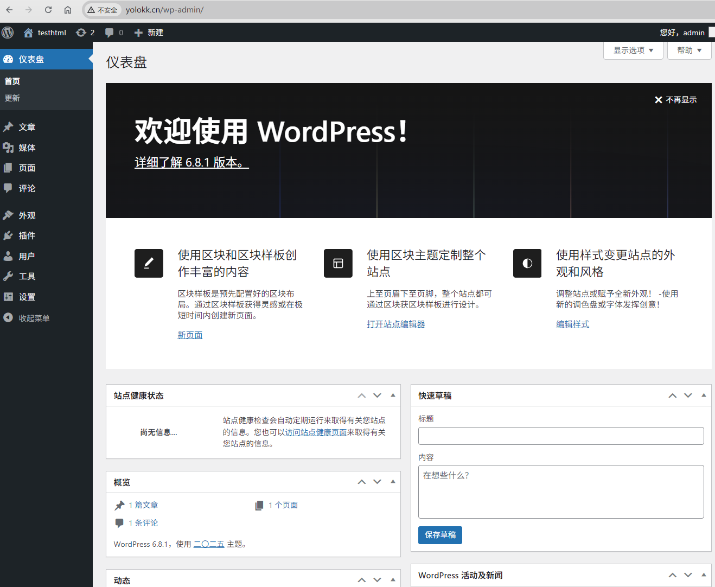715x587 pixels.
Task: Click the browser reload button
Action: coord(48,10)
